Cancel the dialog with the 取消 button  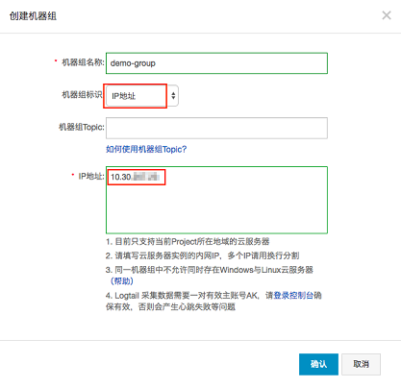[361, 364]
